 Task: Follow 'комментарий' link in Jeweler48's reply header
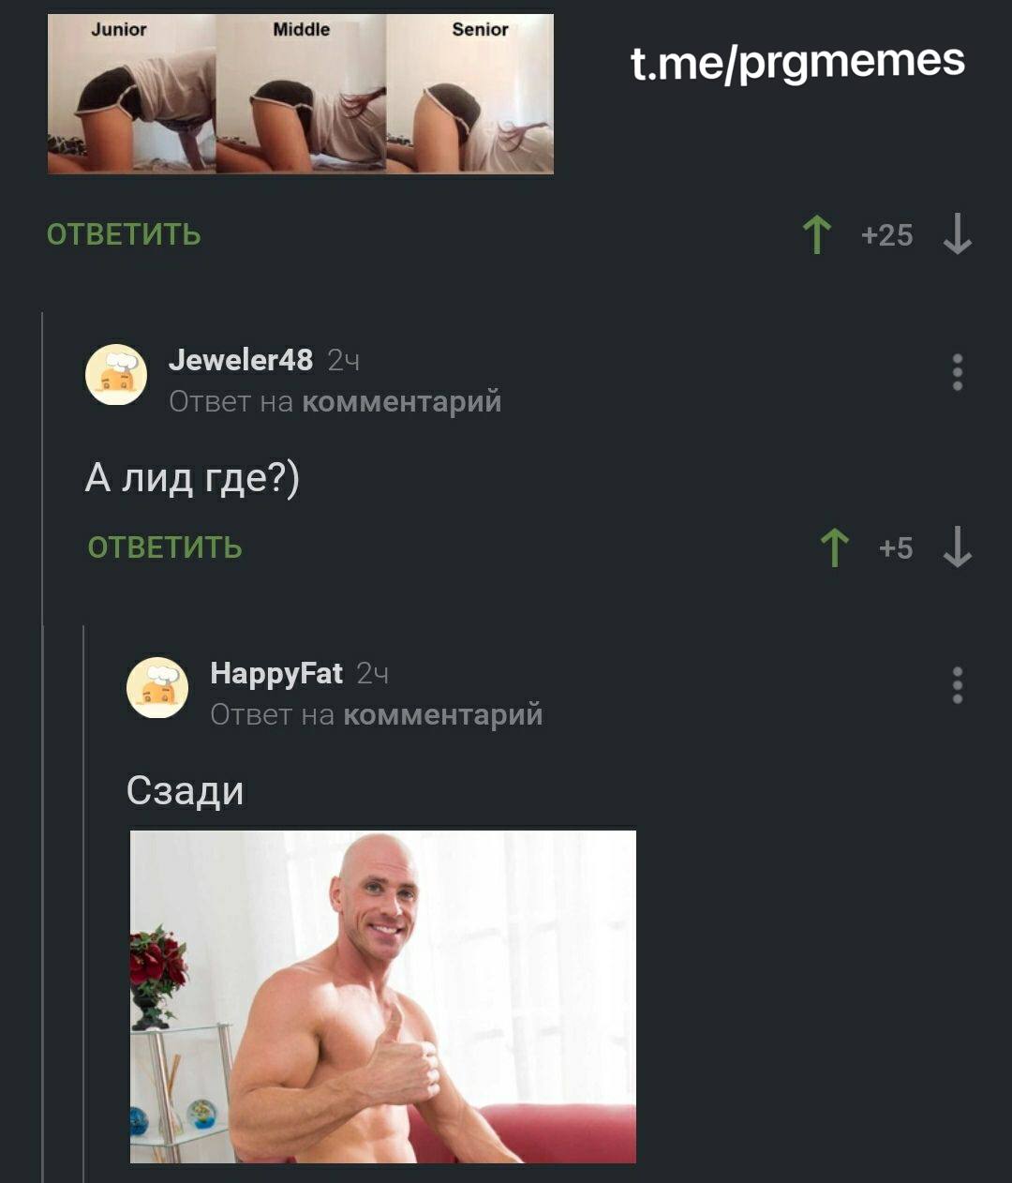[x=402, y=402]
